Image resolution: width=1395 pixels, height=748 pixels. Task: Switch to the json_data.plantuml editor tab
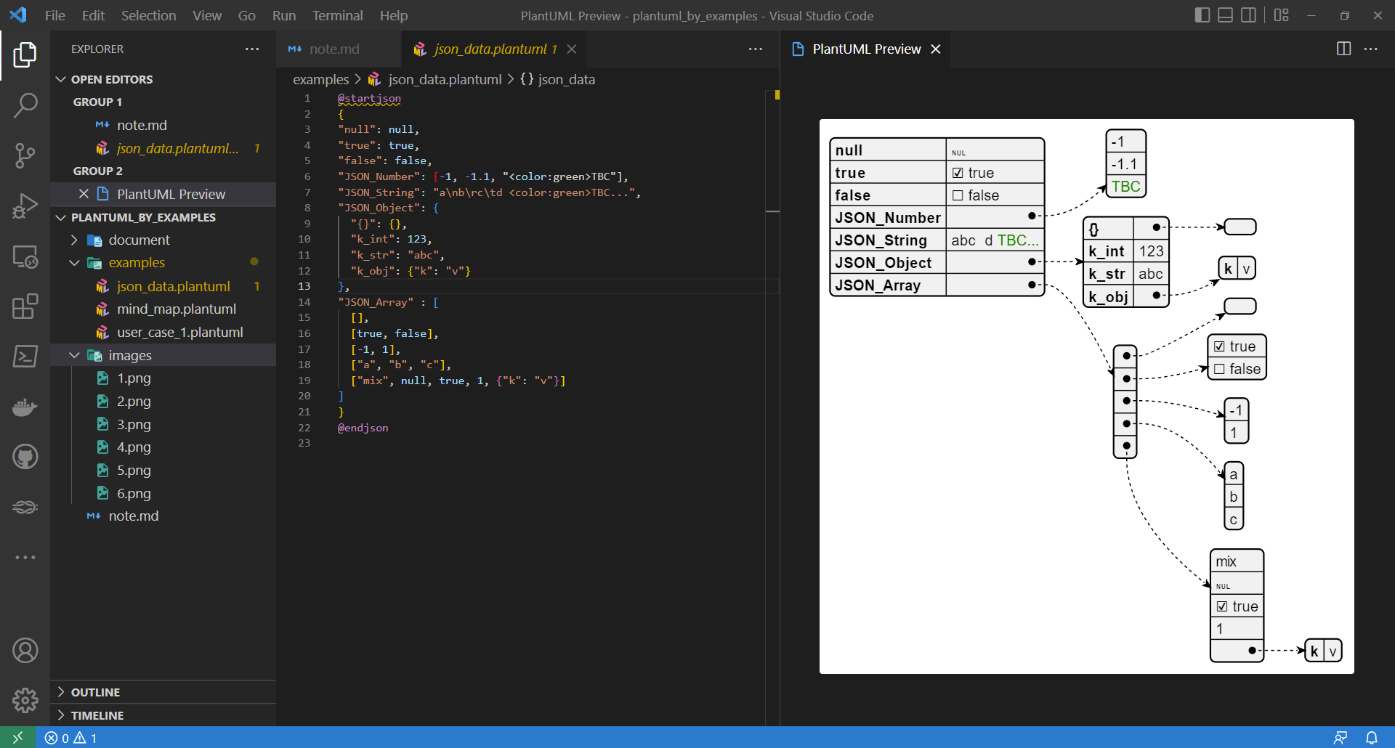(x=494, y=49)
